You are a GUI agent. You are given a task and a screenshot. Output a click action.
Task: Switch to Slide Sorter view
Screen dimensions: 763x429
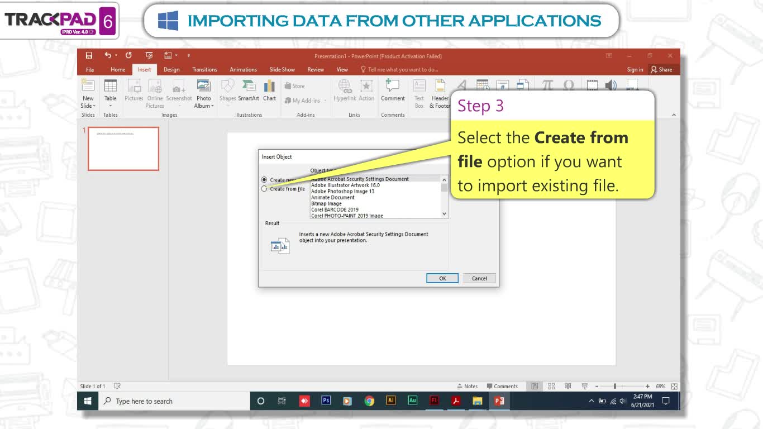coord(551,386)
